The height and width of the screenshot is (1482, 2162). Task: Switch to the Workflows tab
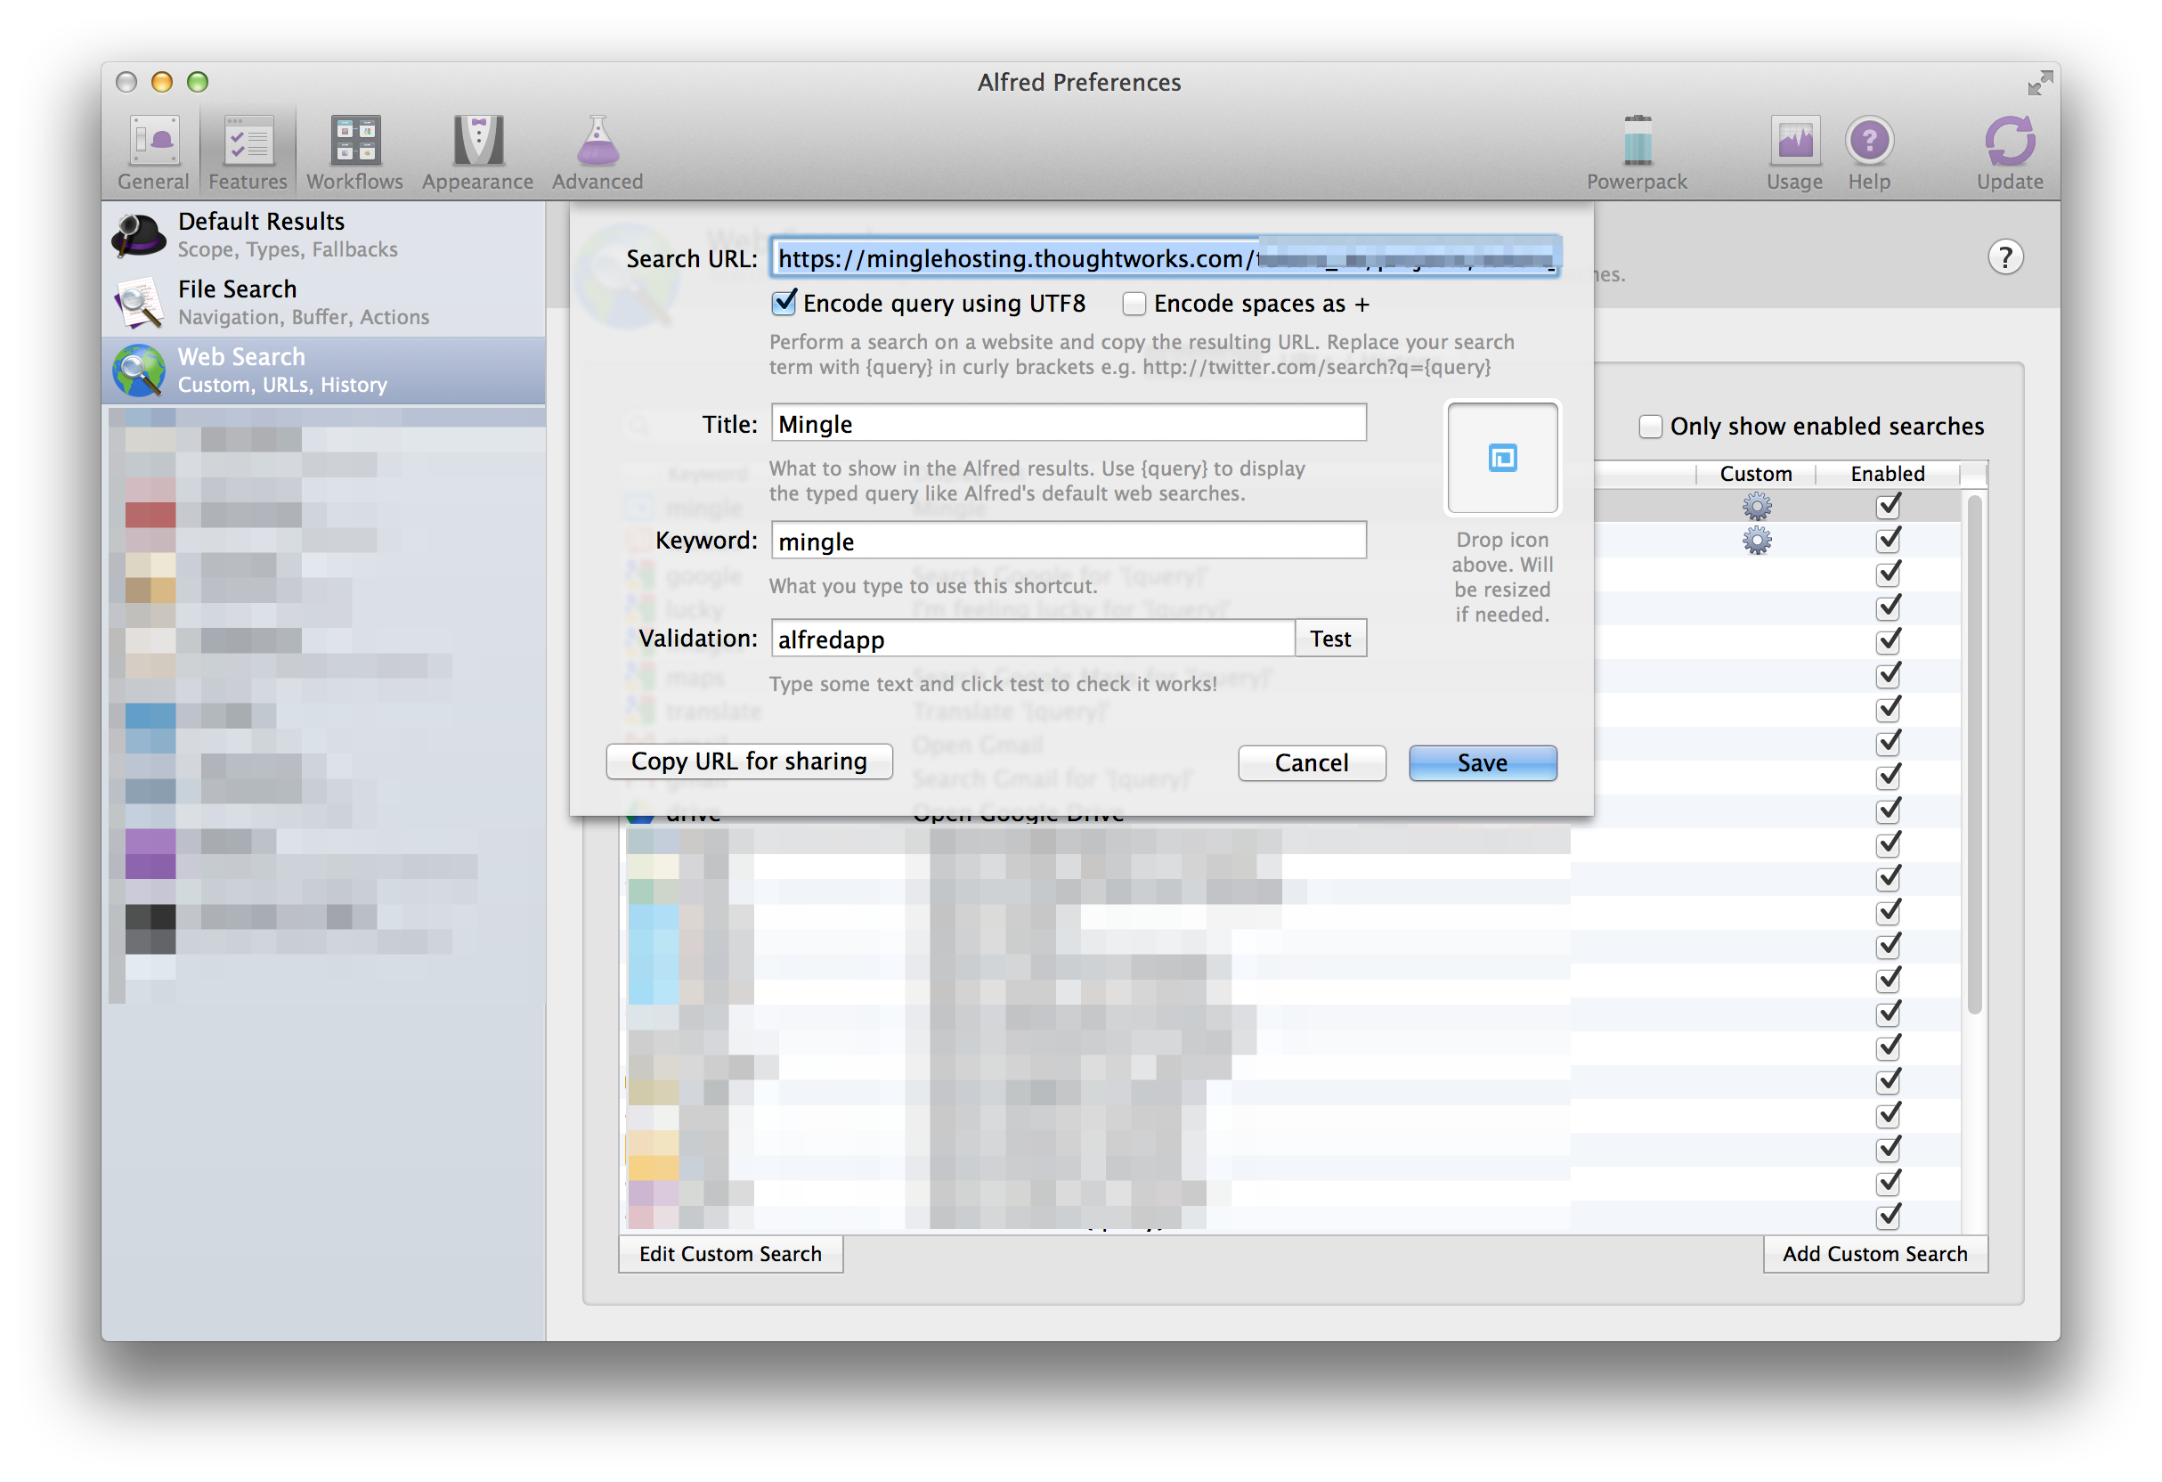point(354,151)
